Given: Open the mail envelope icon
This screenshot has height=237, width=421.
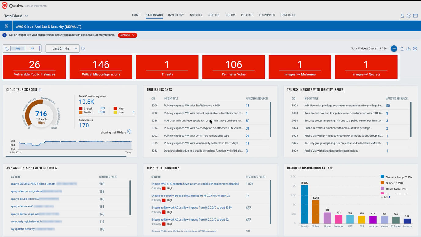Looking at the screenshot, I should pyautogui.click(x=415, y=16).
